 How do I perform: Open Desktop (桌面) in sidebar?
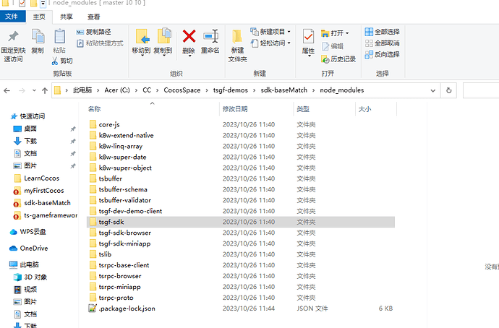click(x=30, y=129)
